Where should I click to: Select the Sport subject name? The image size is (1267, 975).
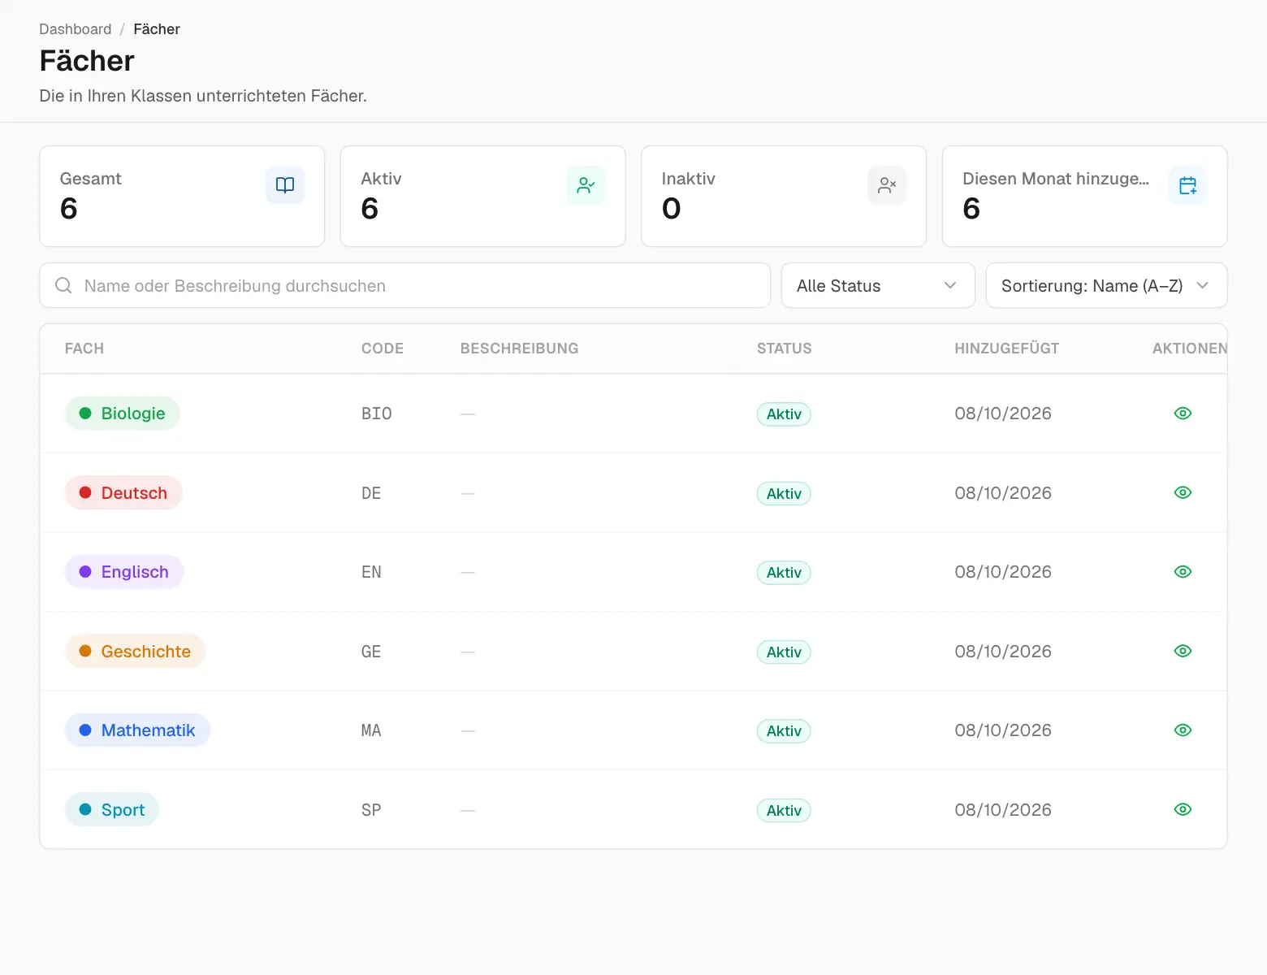point(123,809)
